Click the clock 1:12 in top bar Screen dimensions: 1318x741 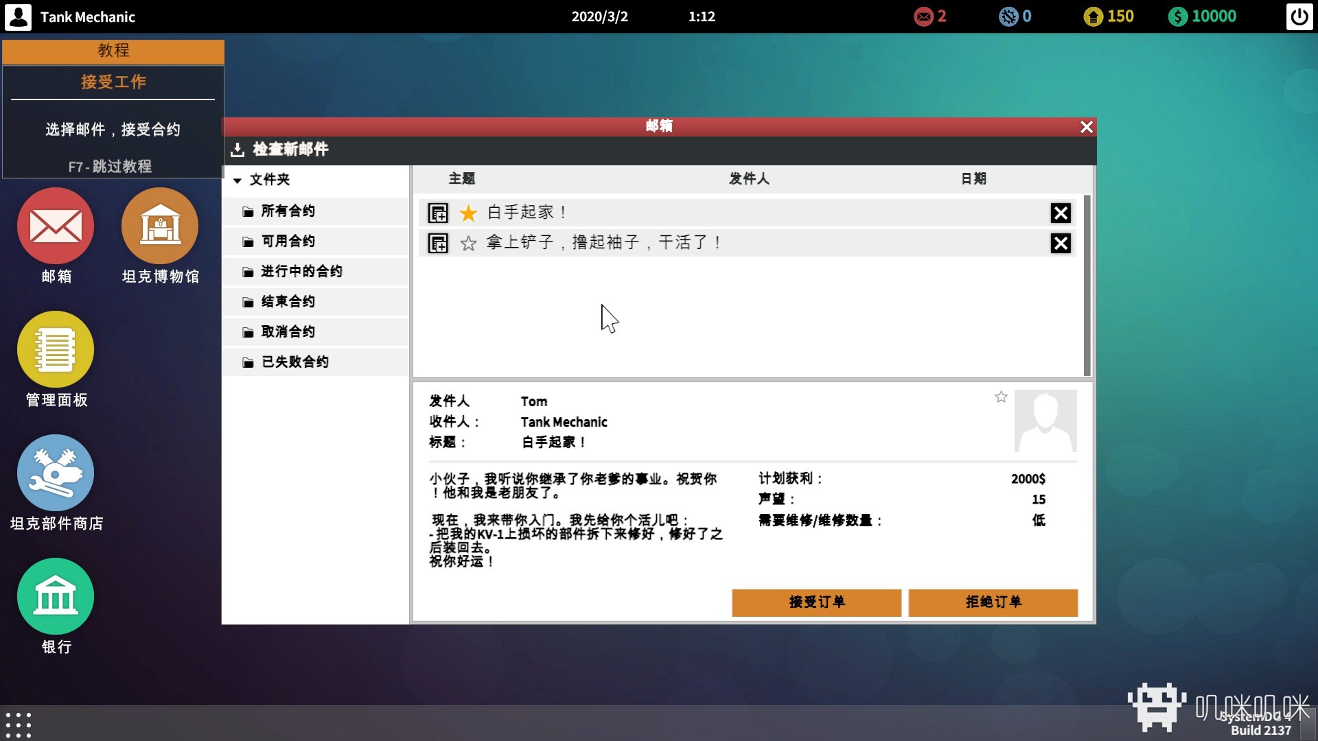(702, 16)
